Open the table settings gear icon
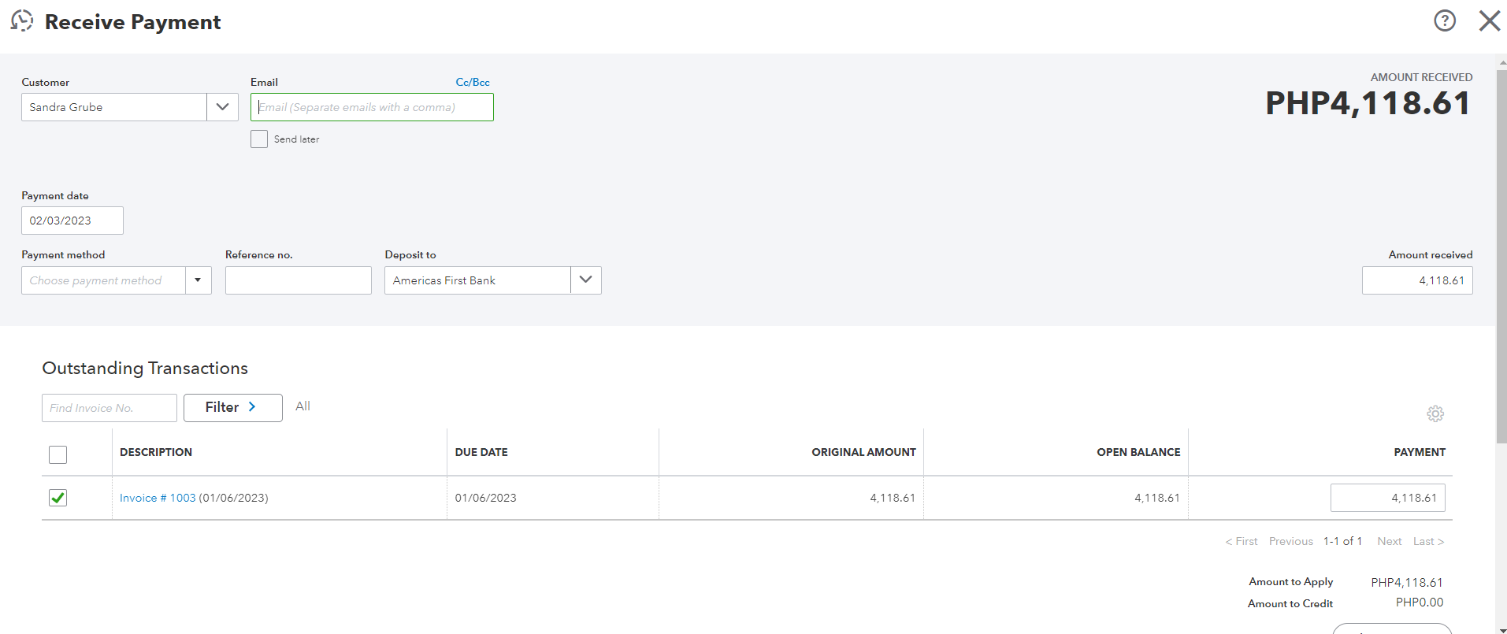The image size is (1507, 634). click(x=1435, y=413)
